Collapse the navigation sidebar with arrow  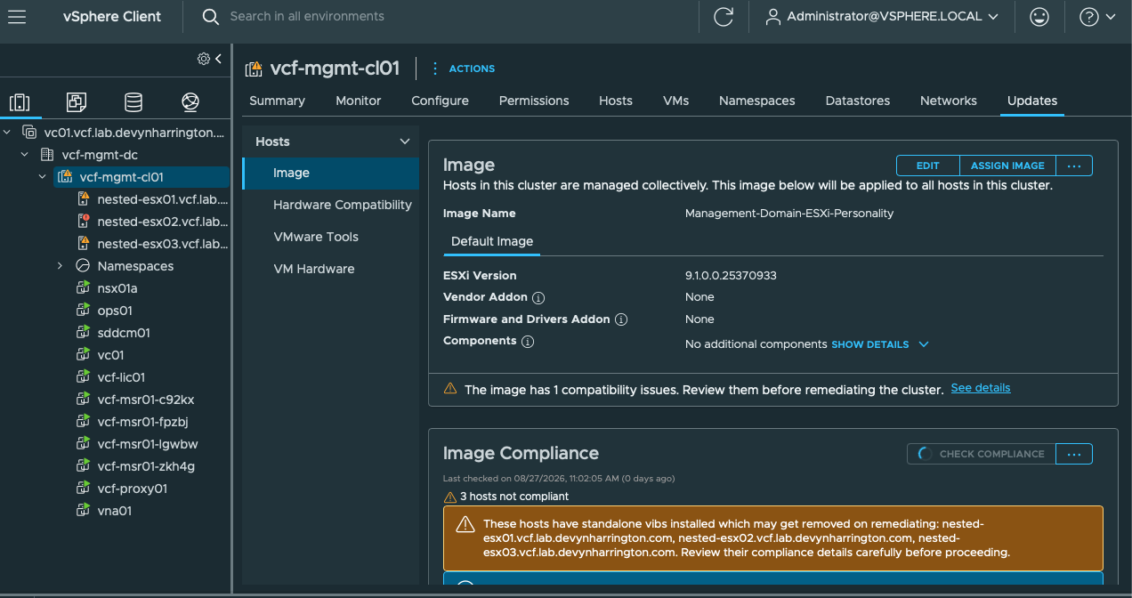(219, 59)
